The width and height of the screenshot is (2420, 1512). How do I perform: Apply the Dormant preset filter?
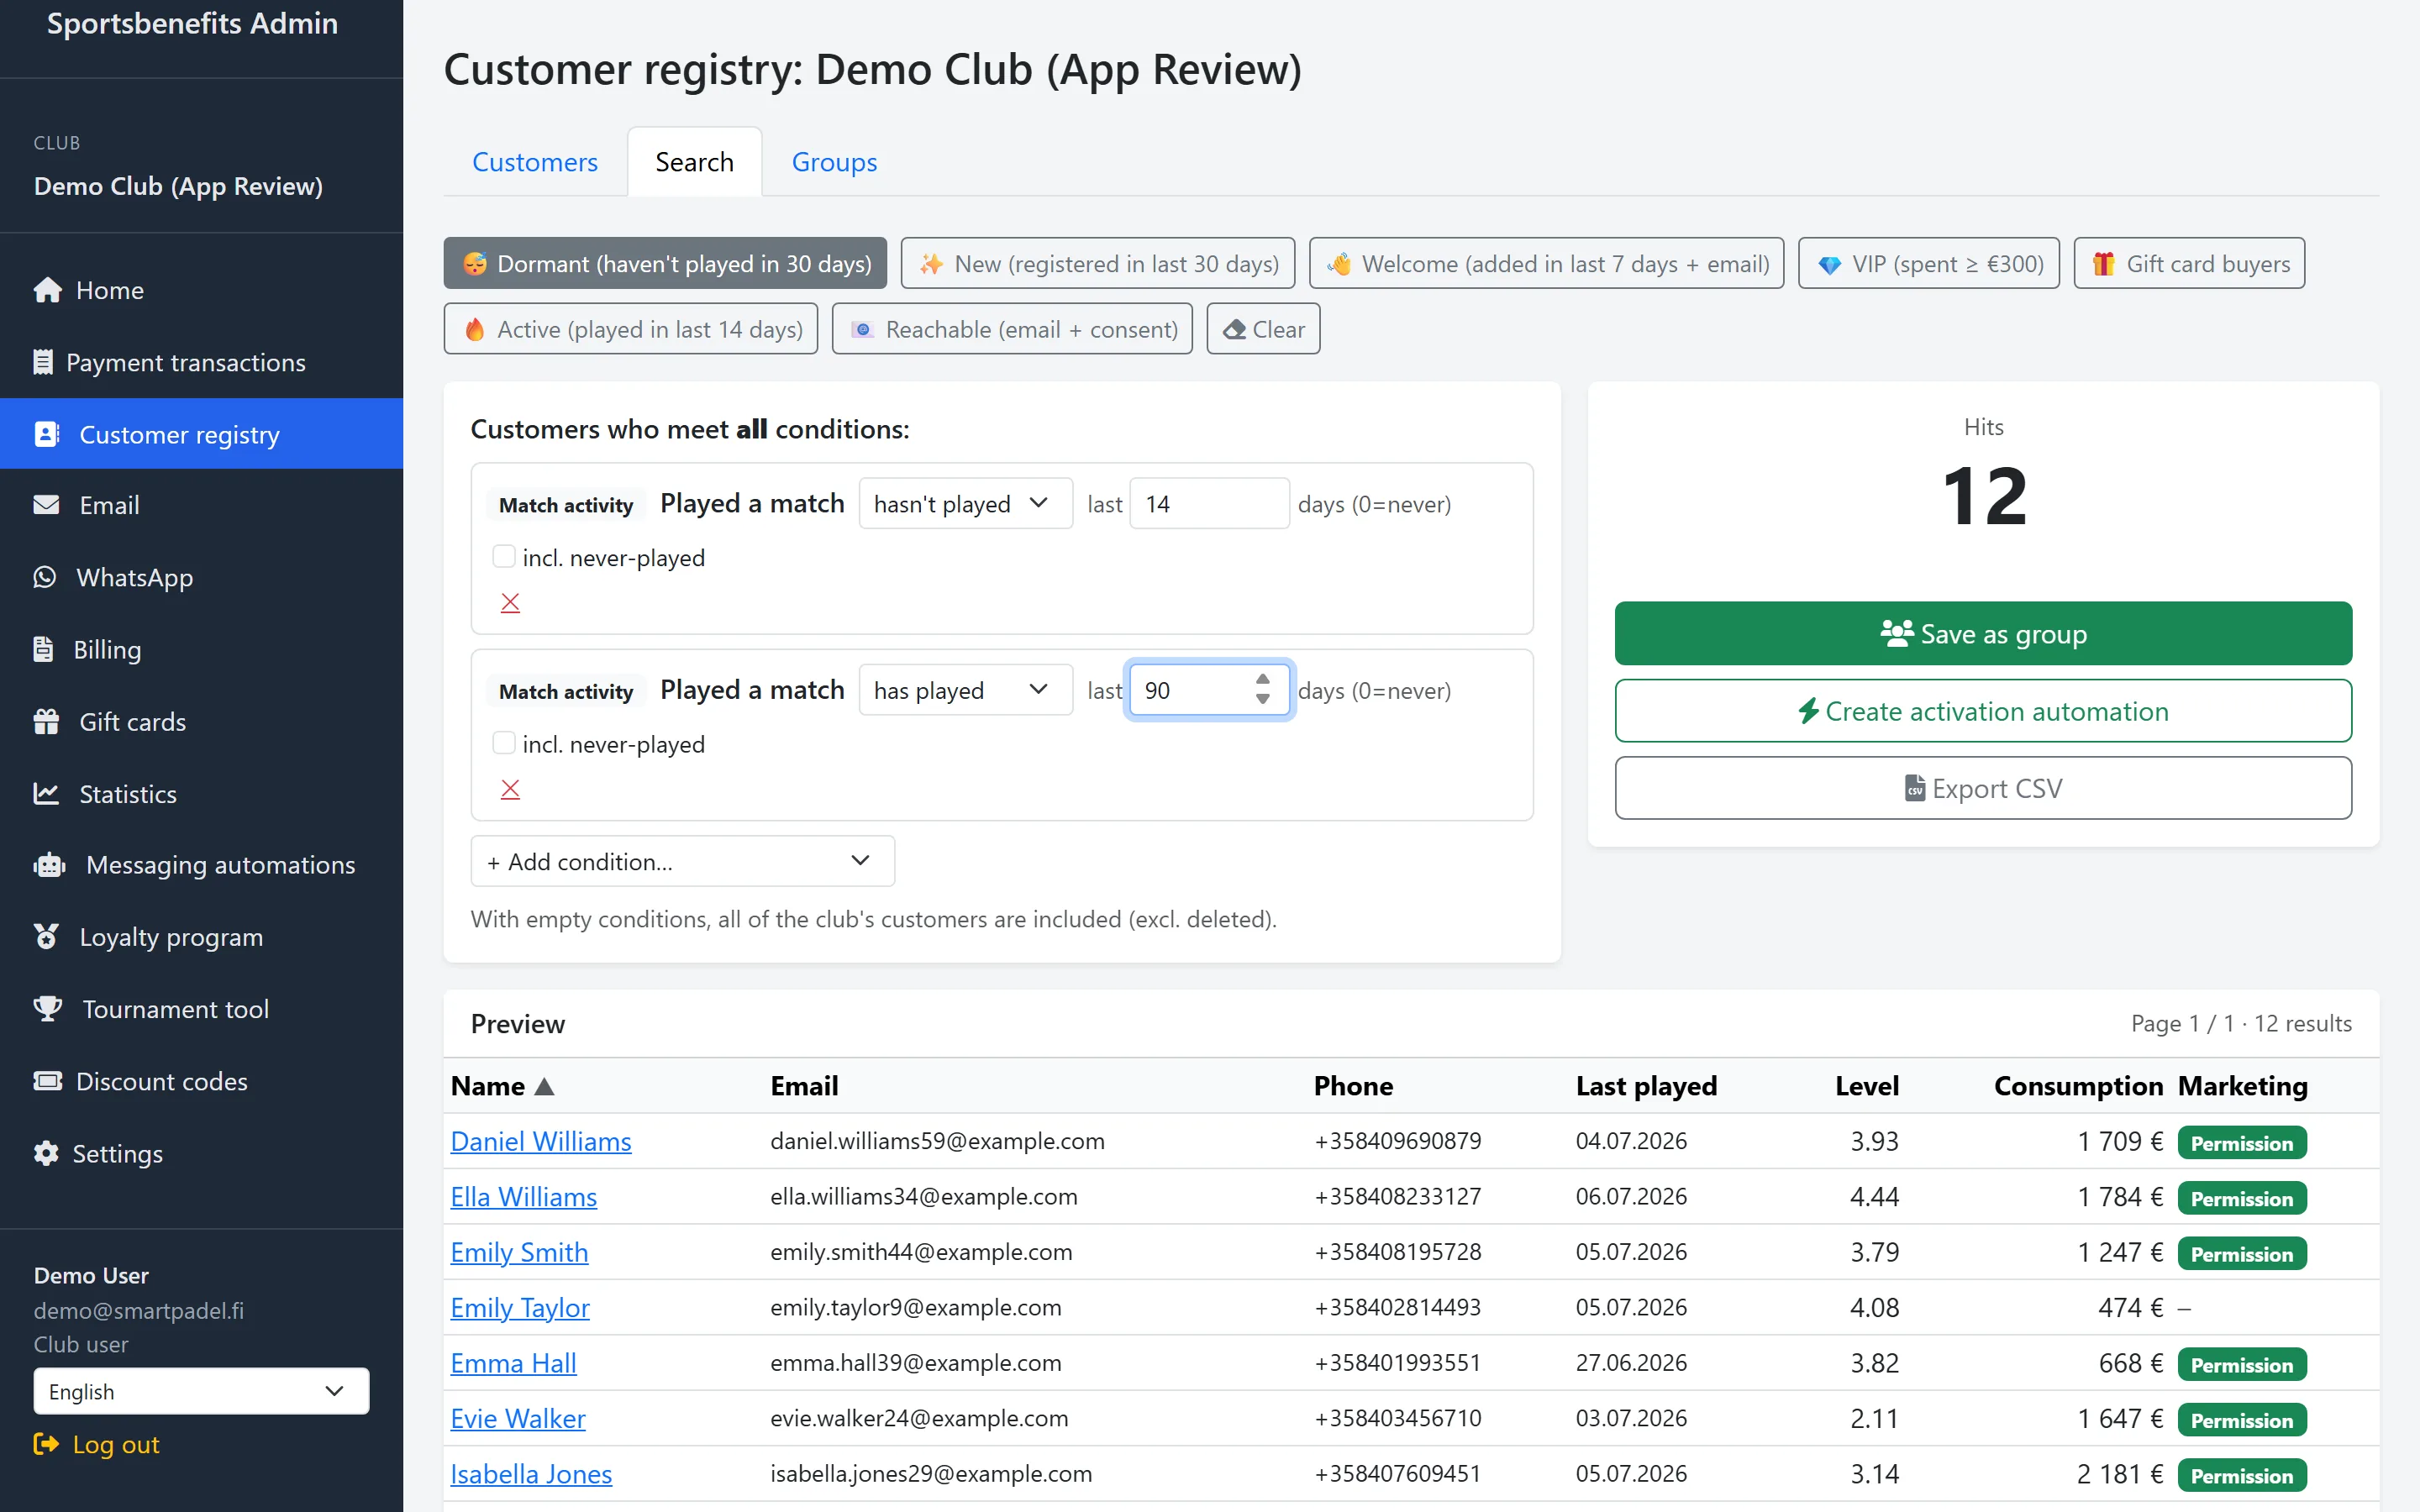665,263
